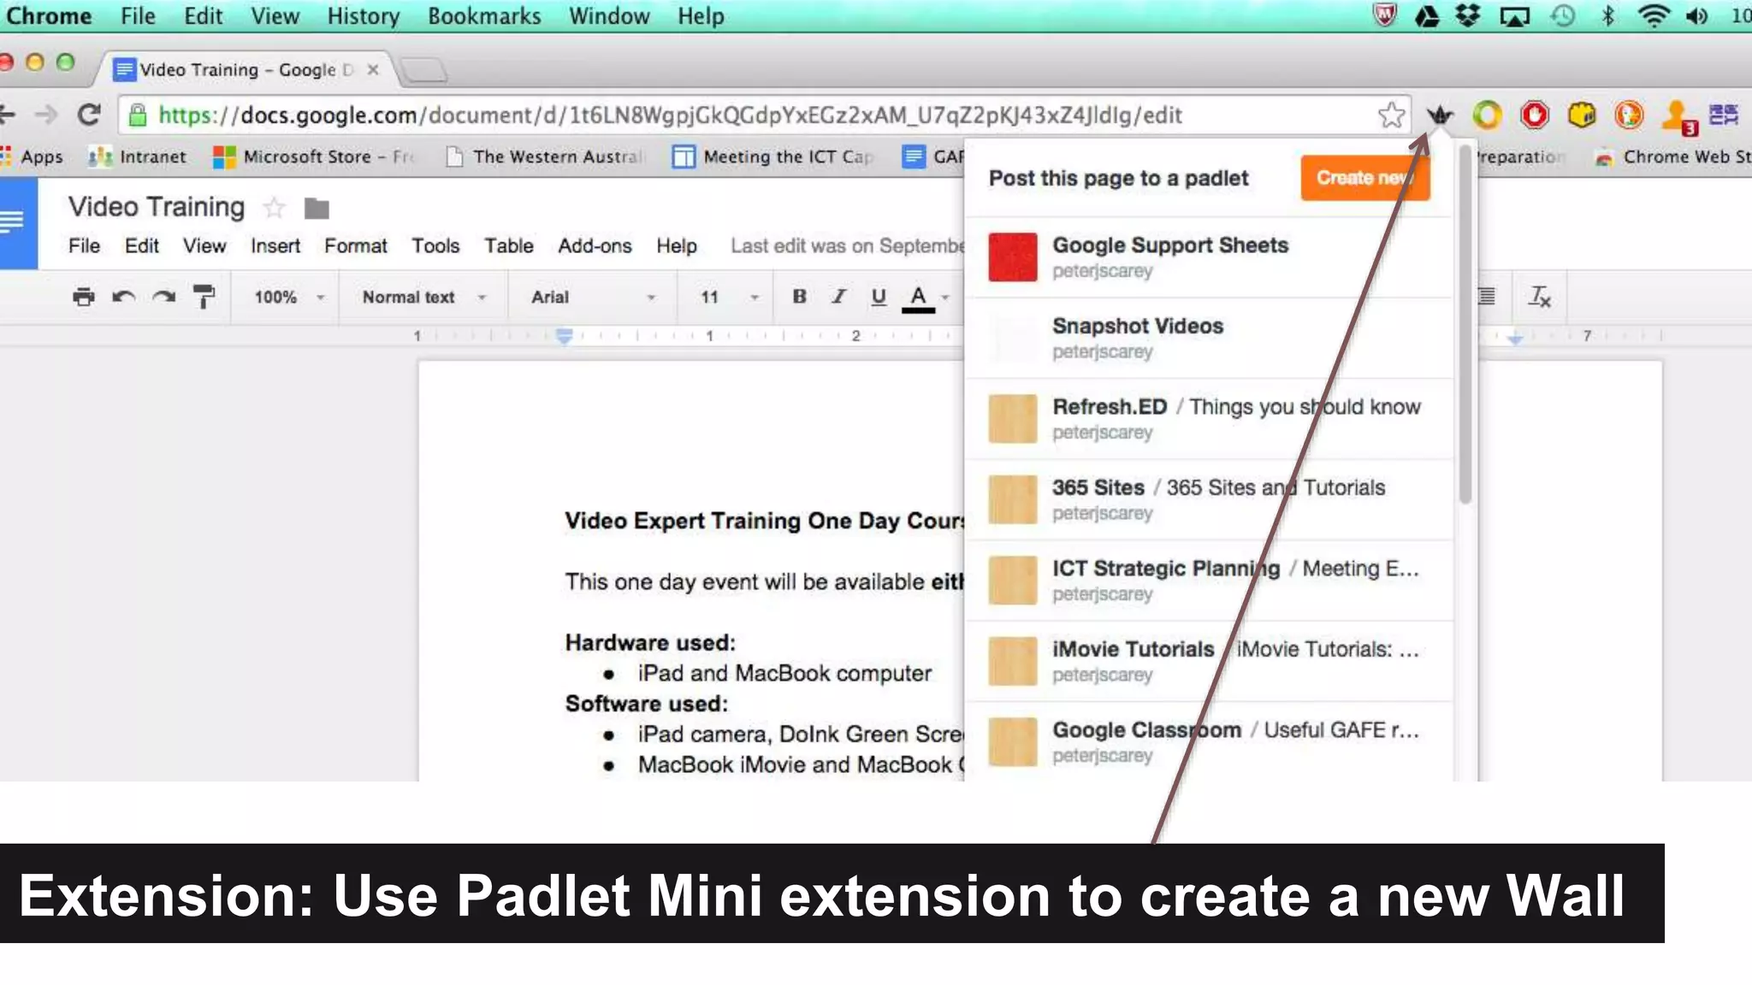1752x985 pixels.
Task: Open Google Drive menu bar icon
Action: pos(1427,15)
